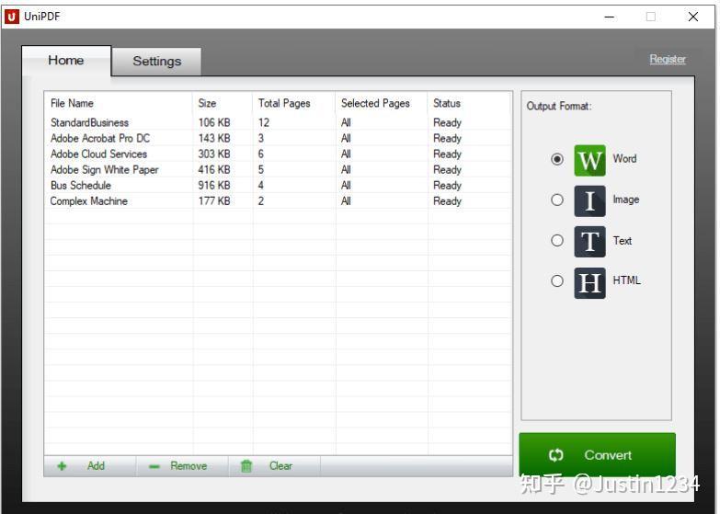
Task: Click the green Word format icon
Action: point(589,160)
